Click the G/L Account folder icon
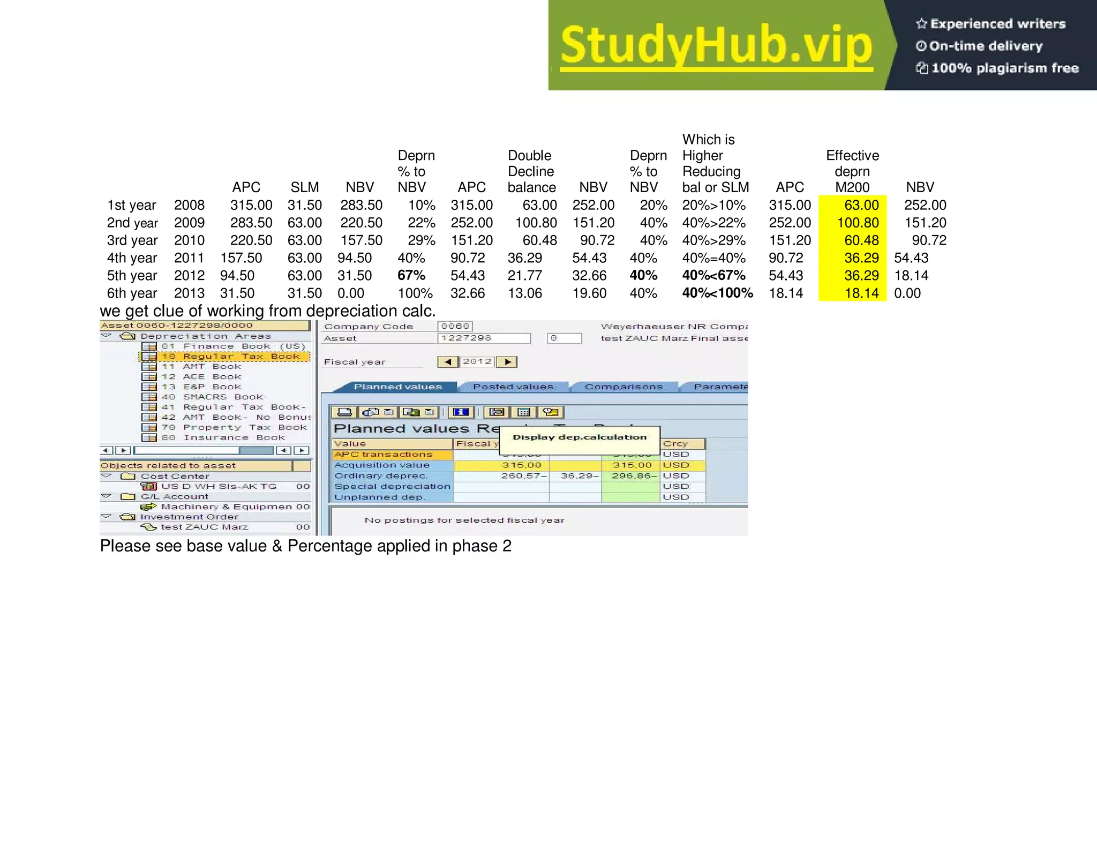This screenshot has height=847, width=1097. [127, 496]
